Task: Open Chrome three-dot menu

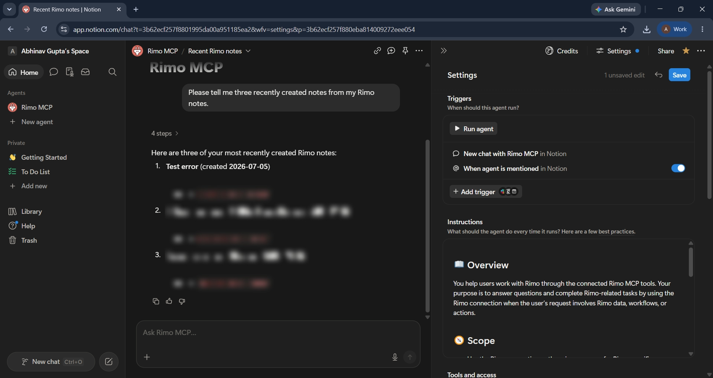Action: click(x=702, y=29)
